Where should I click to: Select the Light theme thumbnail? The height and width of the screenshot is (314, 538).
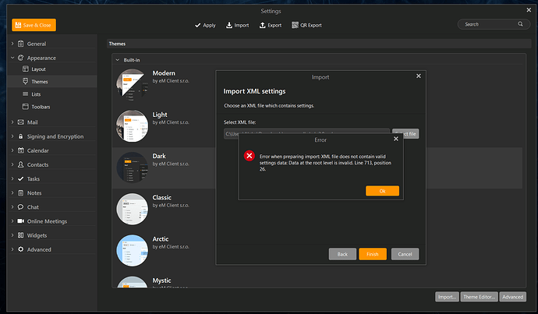pyautogui.click(x=132, y=126)
